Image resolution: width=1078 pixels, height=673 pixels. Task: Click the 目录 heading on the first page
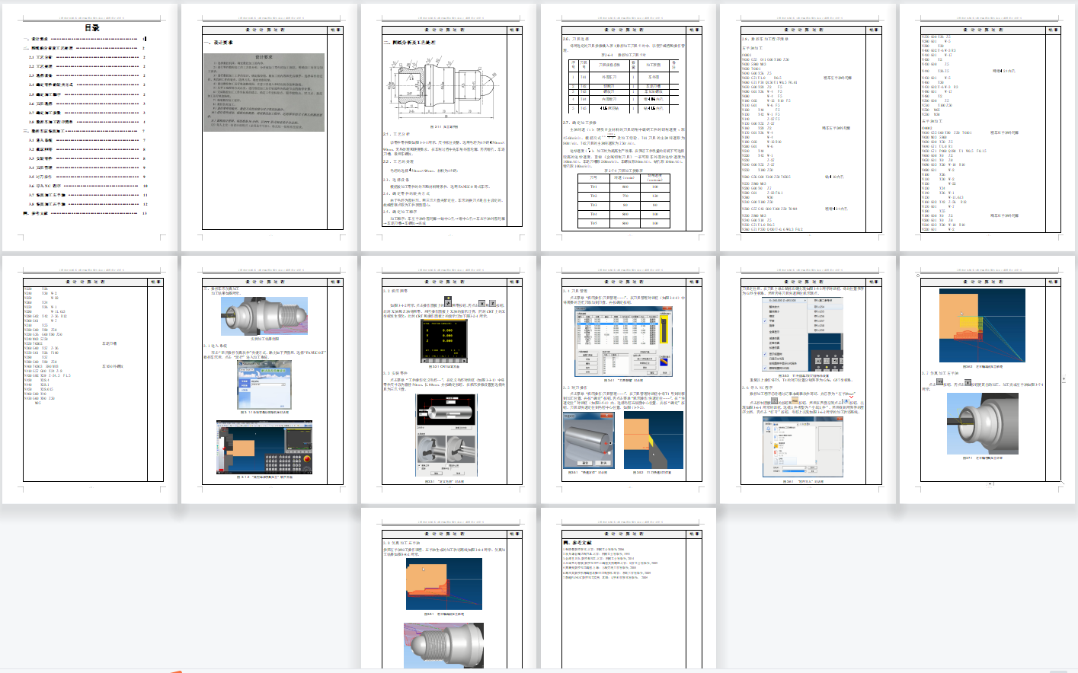pyautogui.click(x=91, y=27)
